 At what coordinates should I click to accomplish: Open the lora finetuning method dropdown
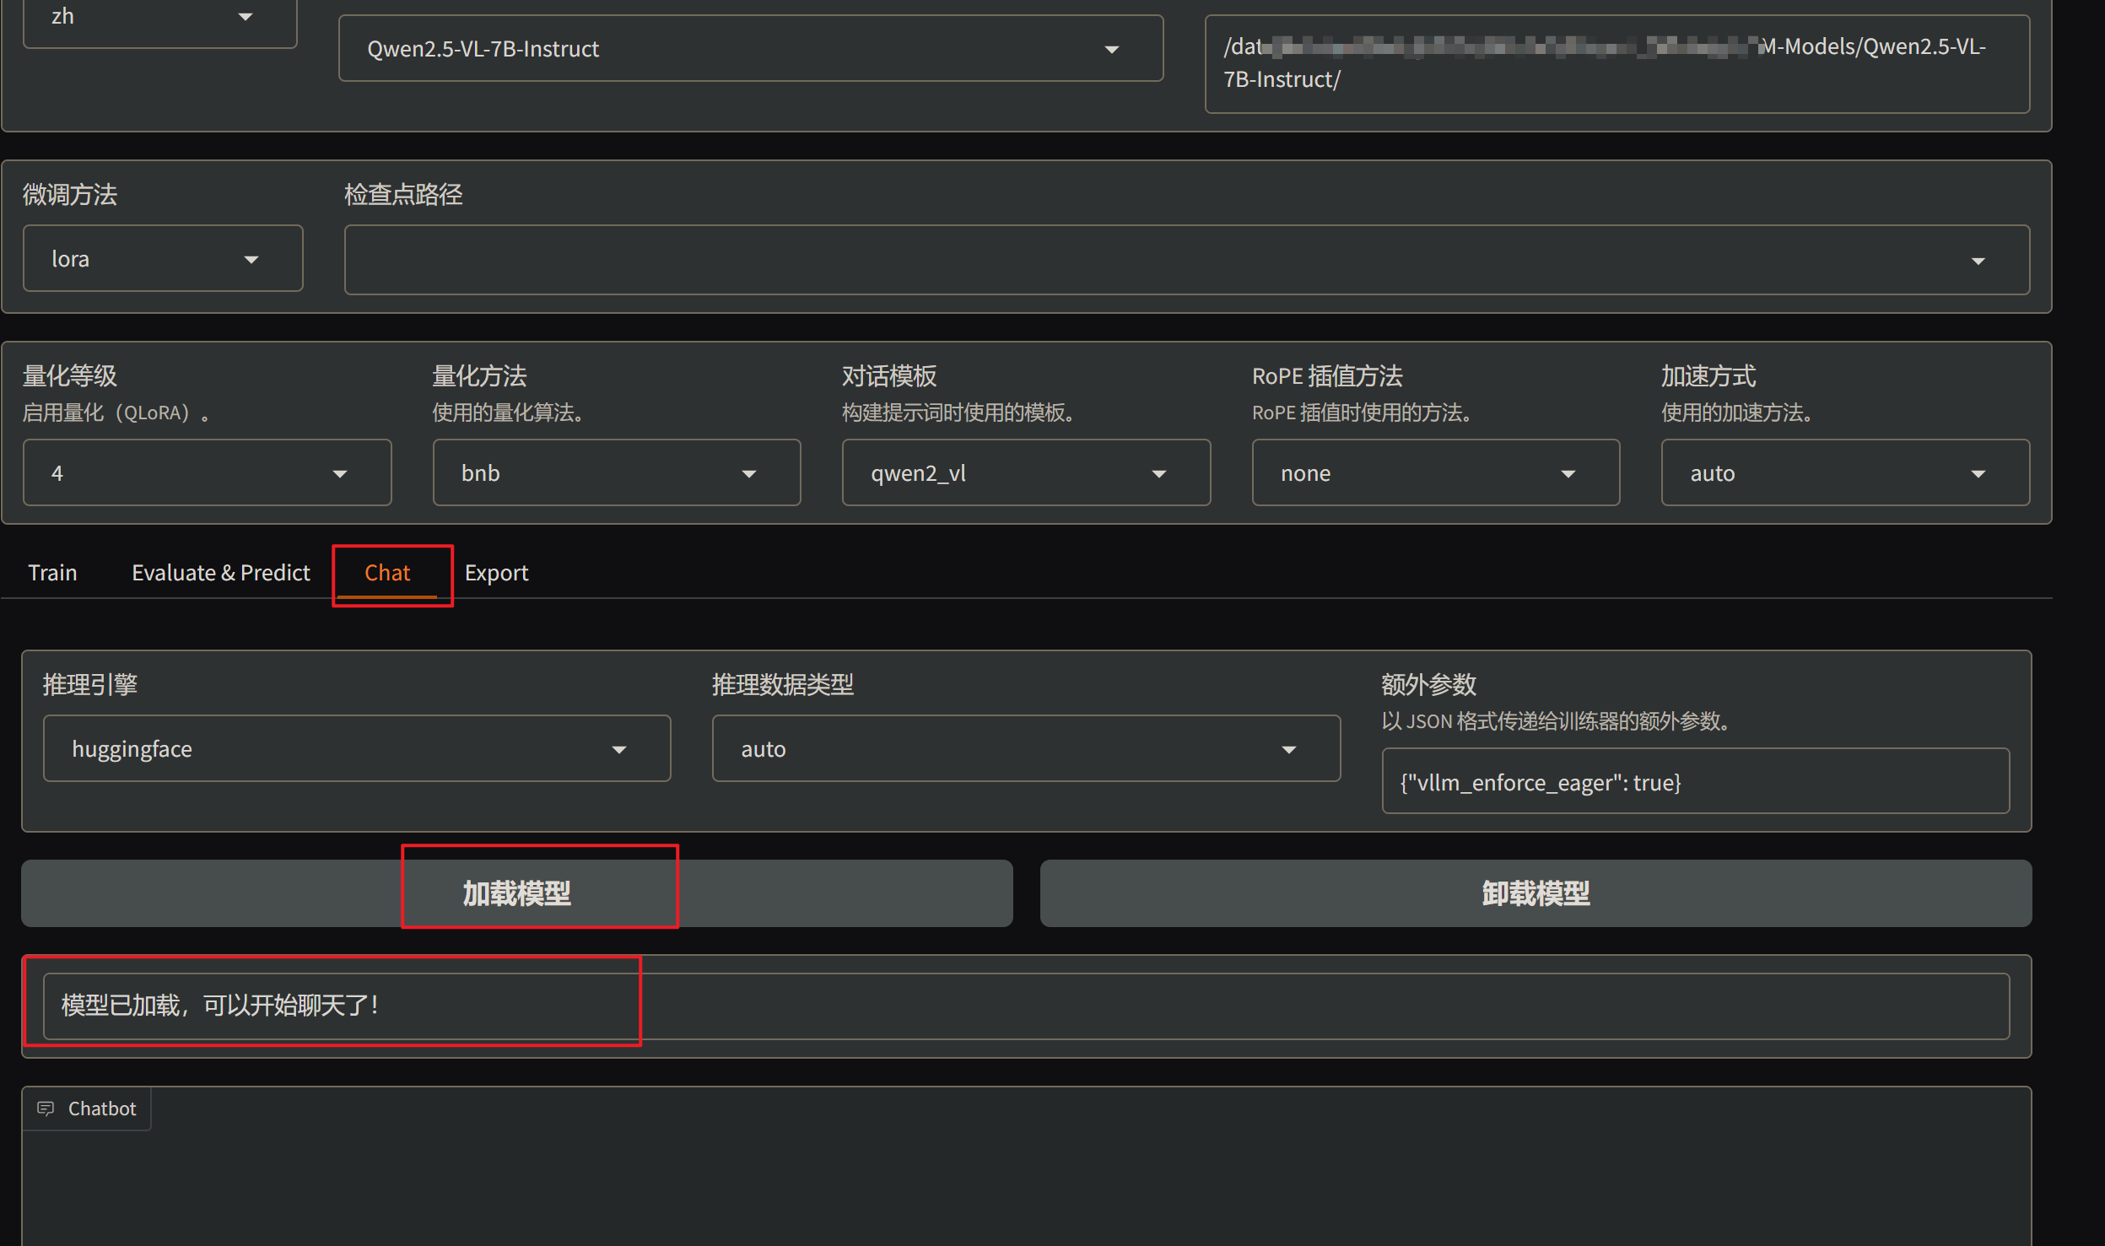point(162,259)
